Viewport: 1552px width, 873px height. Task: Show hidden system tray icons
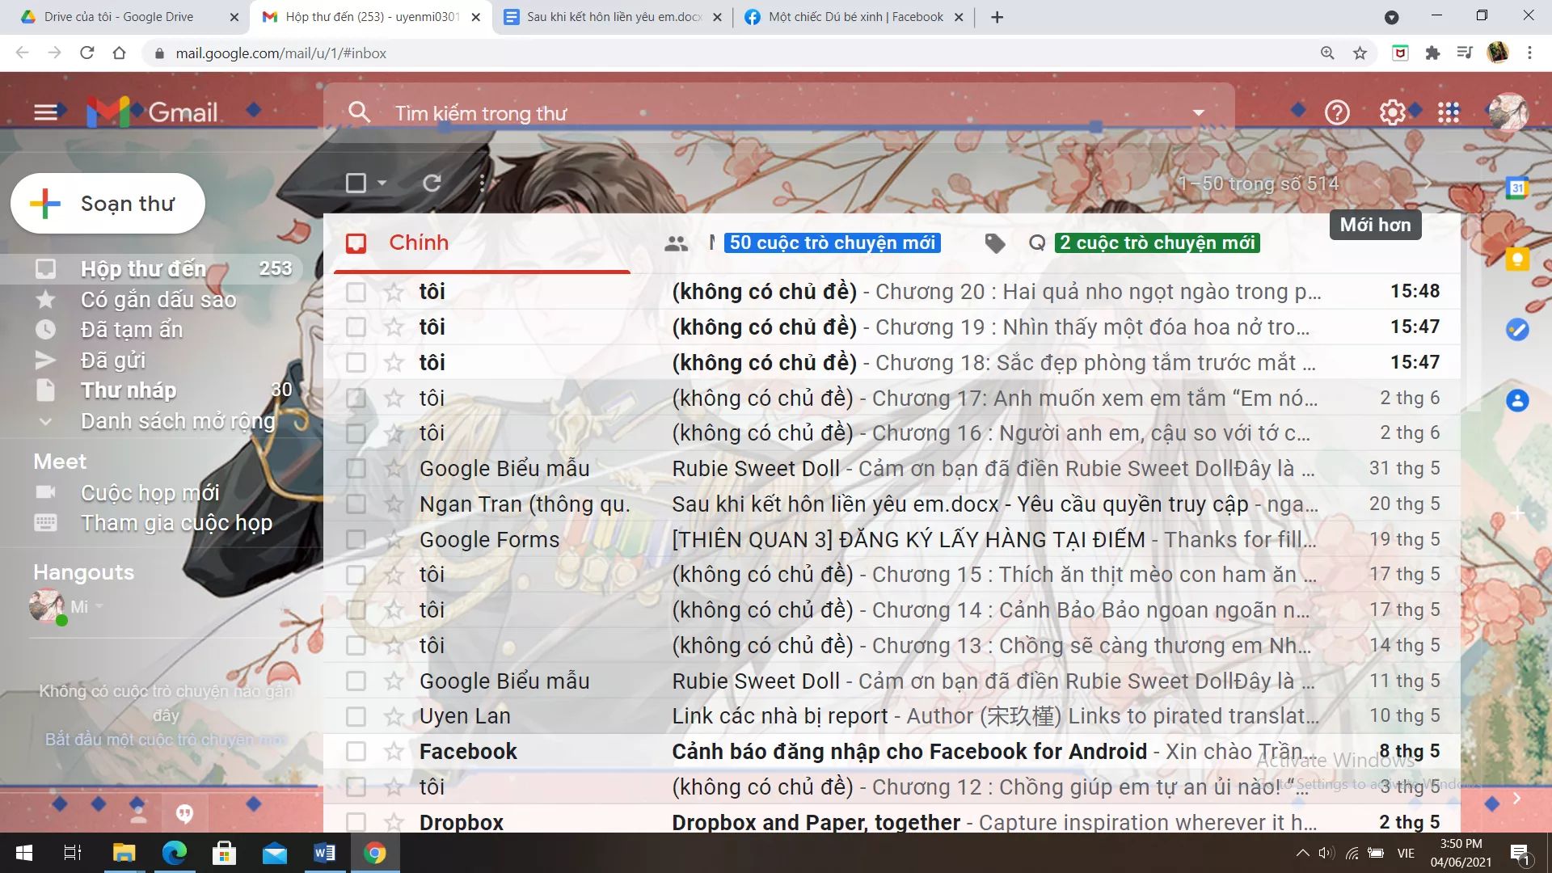(x=1302, y=853)
